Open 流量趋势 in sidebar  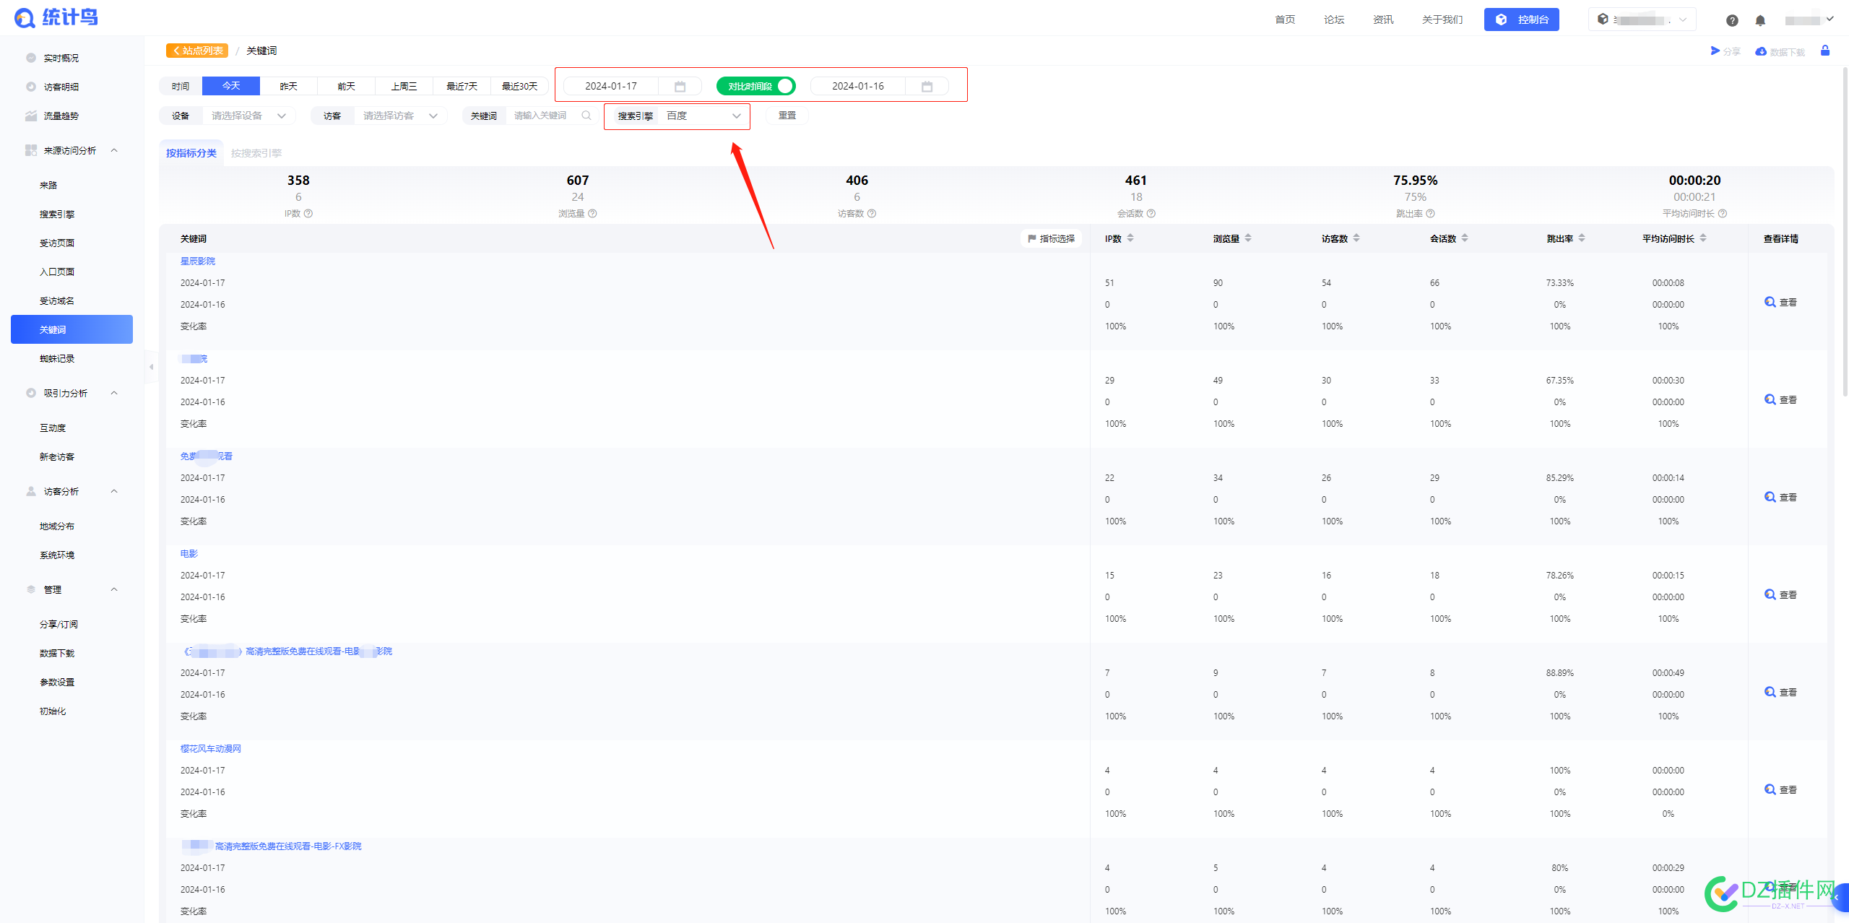(61, 116)
